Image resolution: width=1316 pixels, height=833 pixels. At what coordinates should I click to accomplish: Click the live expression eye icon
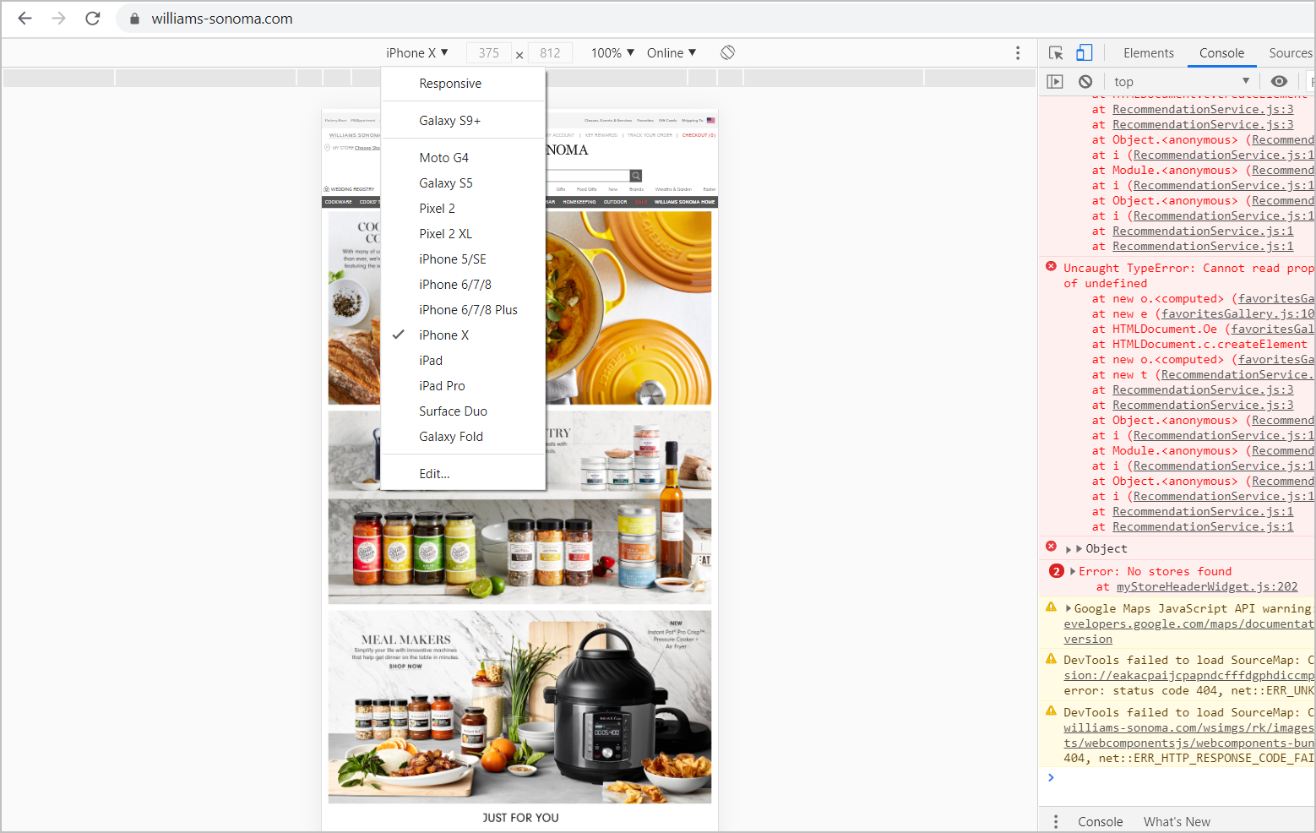[1278, 81]
